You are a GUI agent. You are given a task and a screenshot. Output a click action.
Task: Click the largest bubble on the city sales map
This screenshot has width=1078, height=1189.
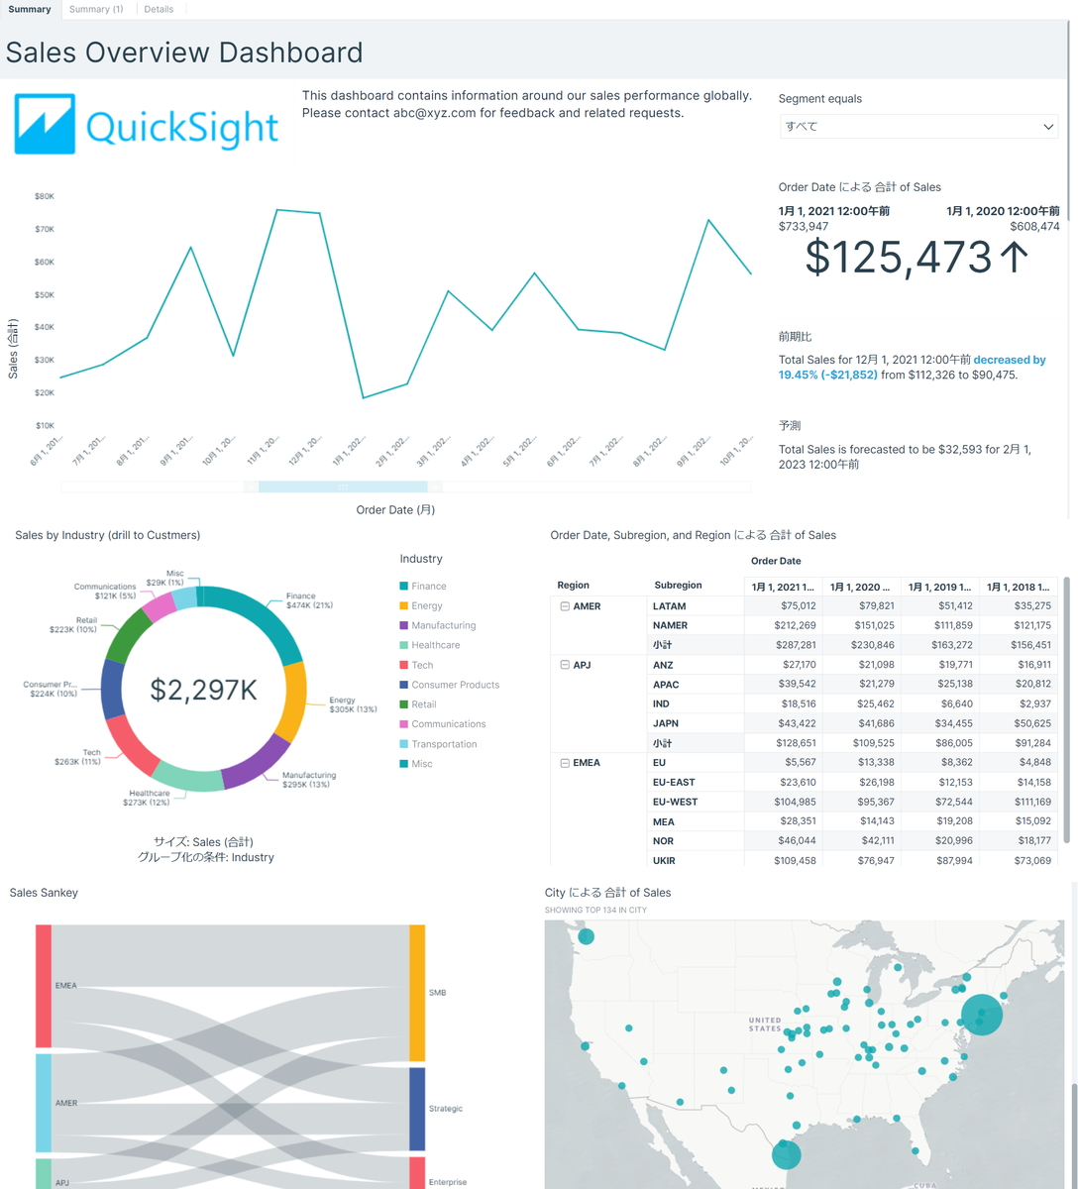[981, 1015]
